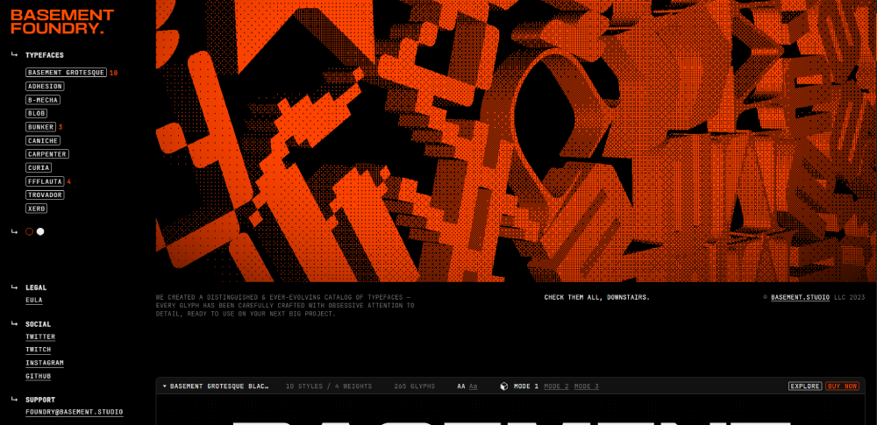Click the '10 styles / 4 weights' text

click(x=329, y=386)
